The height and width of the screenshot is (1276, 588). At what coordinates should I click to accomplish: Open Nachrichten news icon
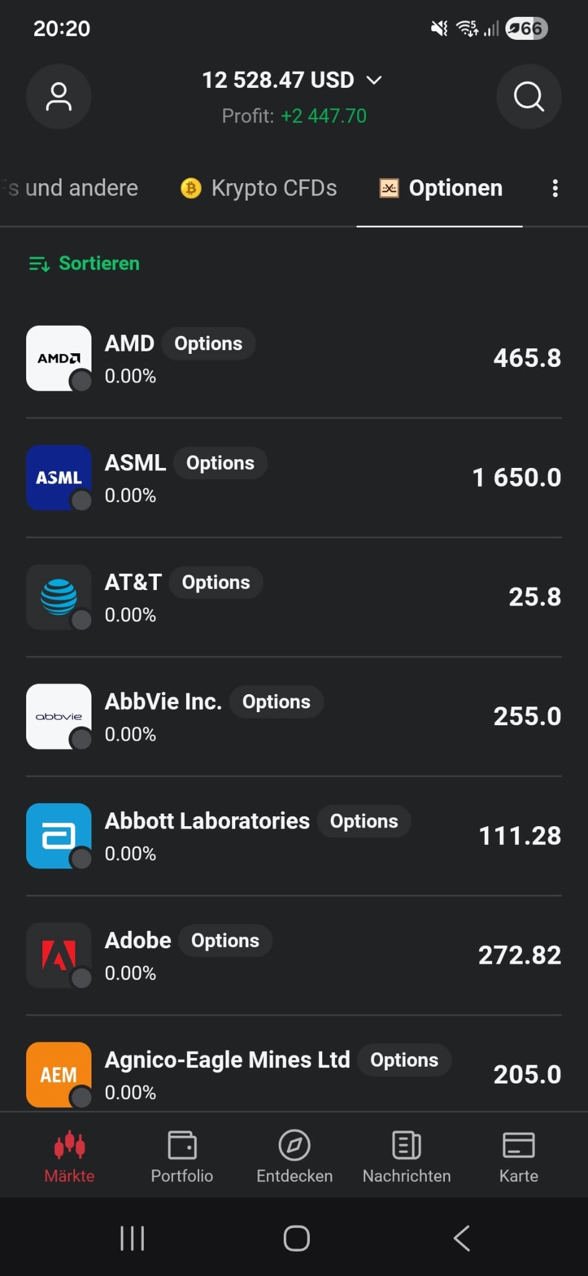click(x=407, y=1145)
